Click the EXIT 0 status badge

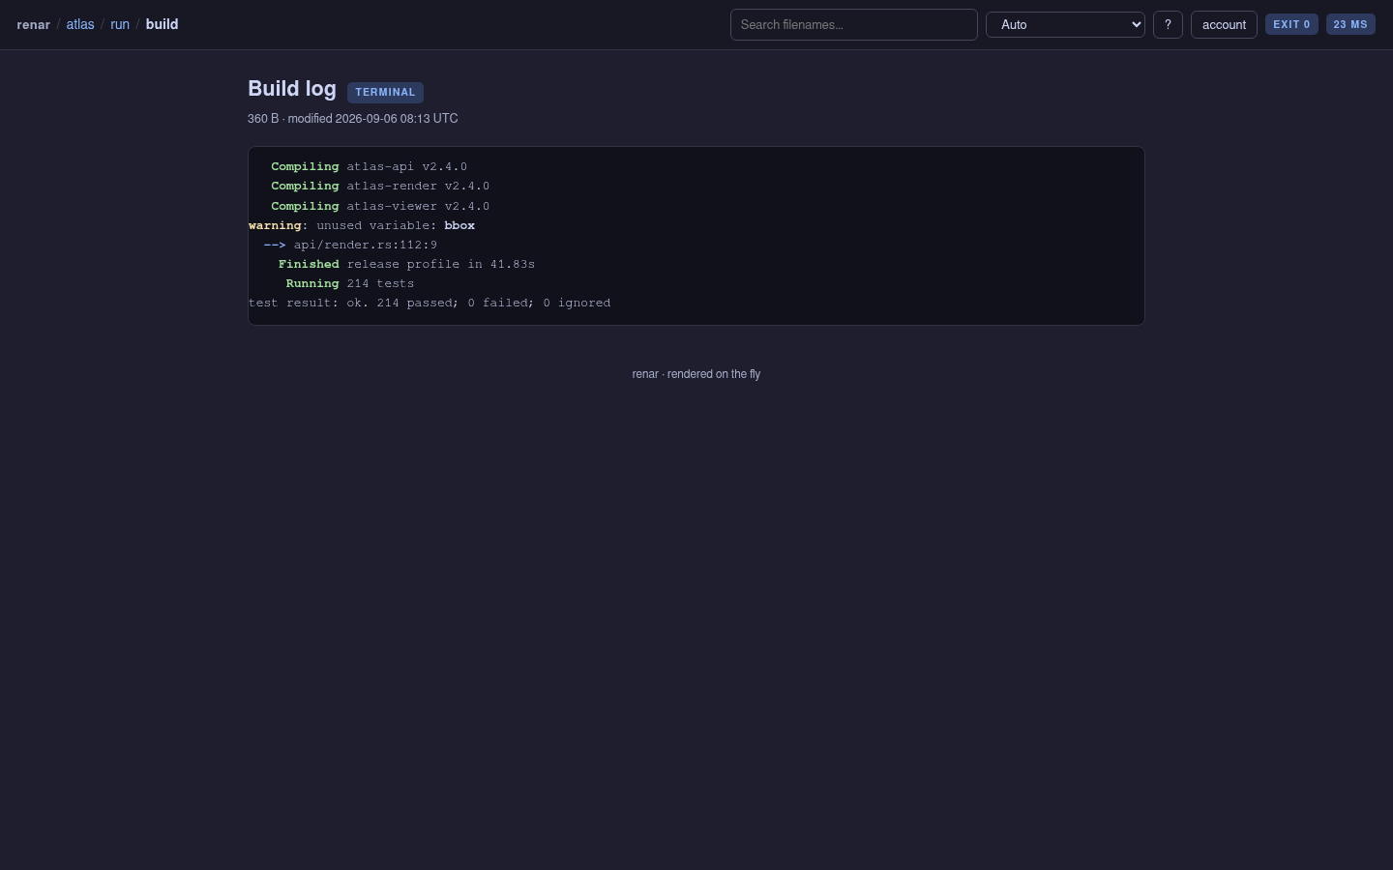pyautogui.click(x=1291, y=24)
